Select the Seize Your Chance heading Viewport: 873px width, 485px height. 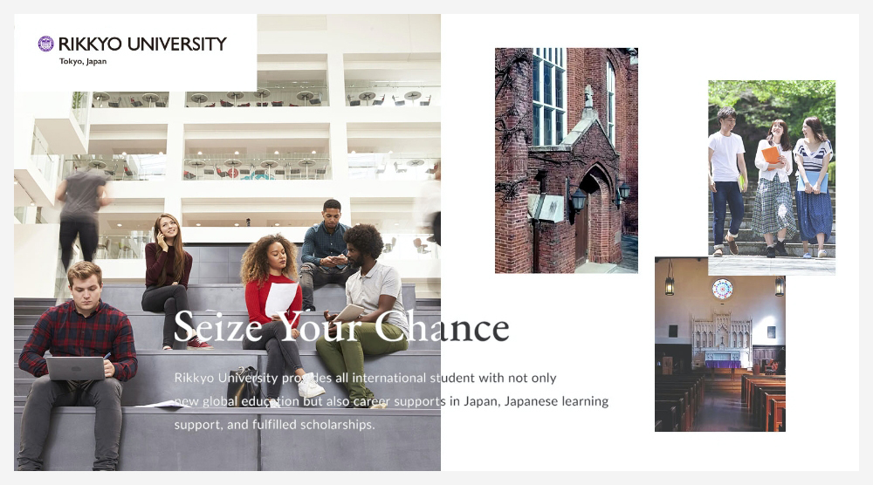[341, 327]
